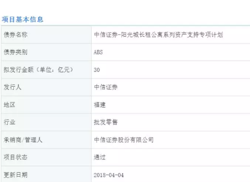Select the 项目状态 label cell
The width and height of the screenshot is (250, 182).
coord(46,157)
